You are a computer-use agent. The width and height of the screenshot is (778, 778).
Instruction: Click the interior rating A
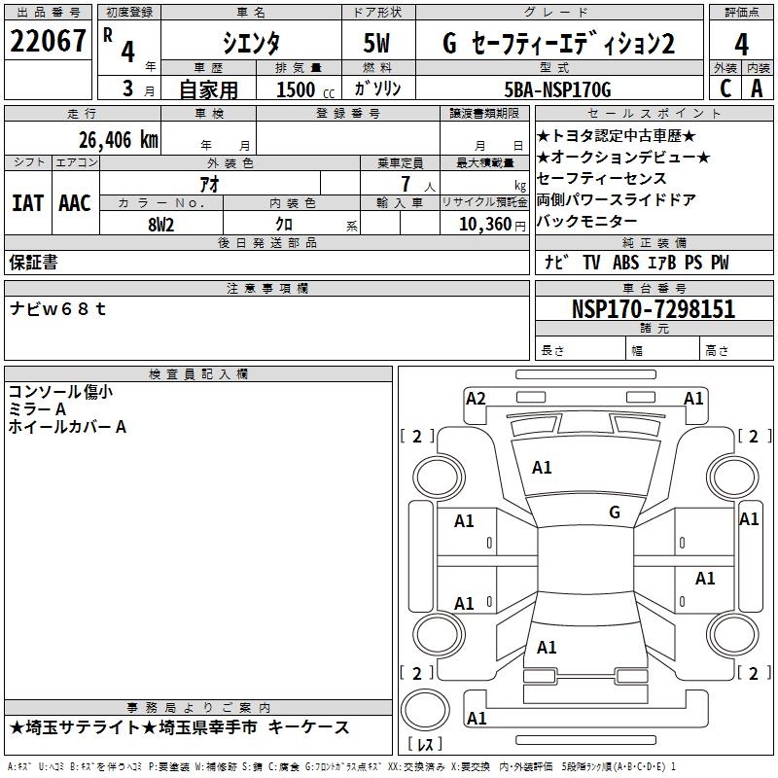(x=757, y=88)
